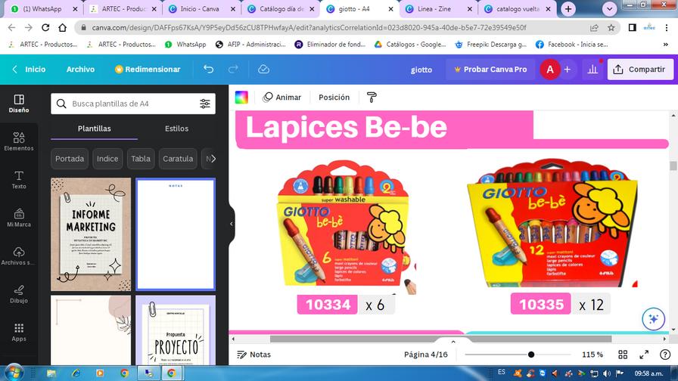Select the Texto tool in sidebar

tap(19, 180)
